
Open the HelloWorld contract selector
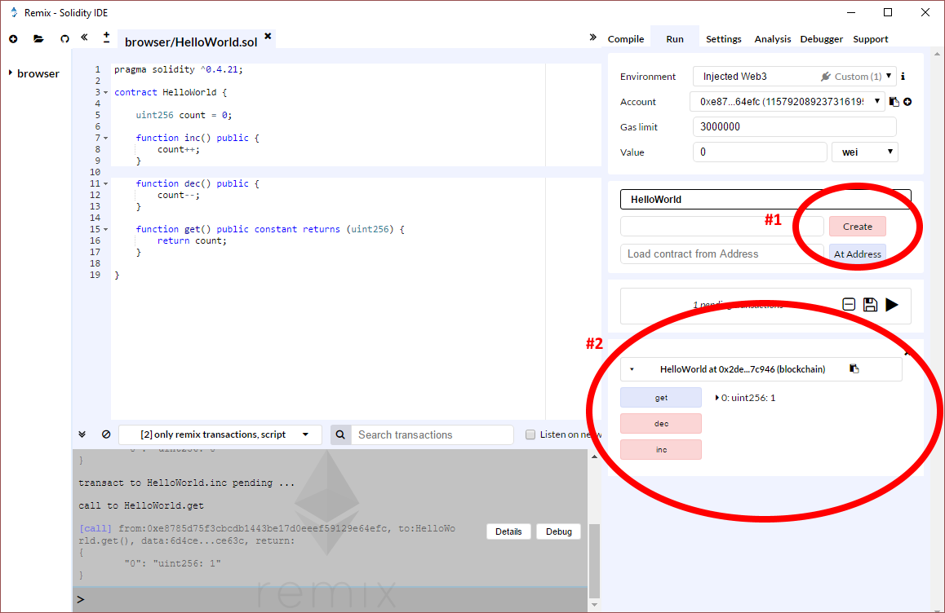tap(765, 200)
